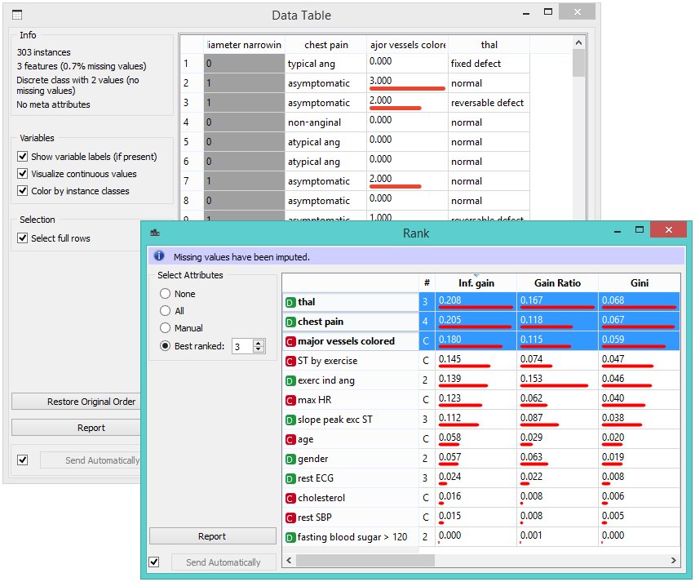The width and height of the screenshot is (695, 582).
Task: Select the All attributes radio button
Action: 163,311
